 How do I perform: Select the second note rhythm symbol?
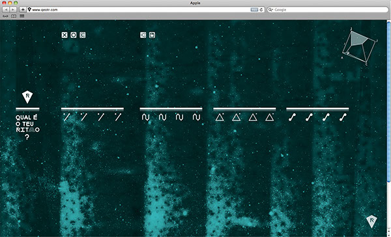(309, 117)
